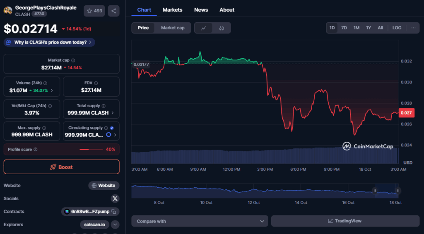Screen dimensions: 424x234
Task: Click right handle of range slider
Action: click(x=398, y=191)
